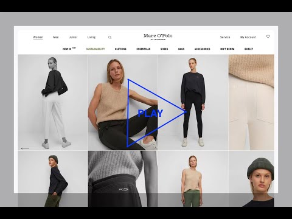Screen dimensions: 292x219
Task: Open the Service link
Action: [225, 37]
